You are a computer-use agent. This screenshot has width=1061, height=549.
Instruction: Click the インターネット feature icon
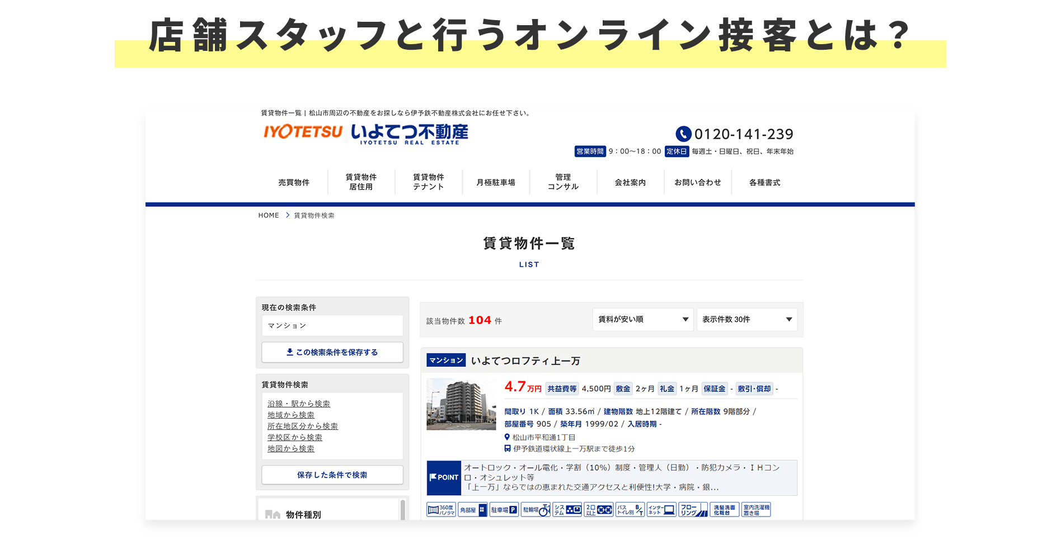(x=661, y=510)
